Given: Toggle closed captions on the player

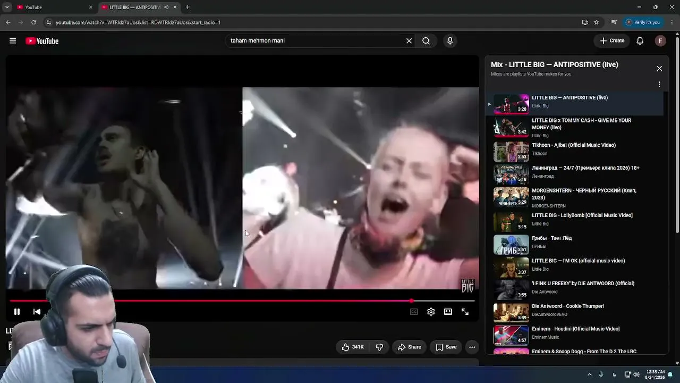Looking at the screenshot, I should 414,312.
